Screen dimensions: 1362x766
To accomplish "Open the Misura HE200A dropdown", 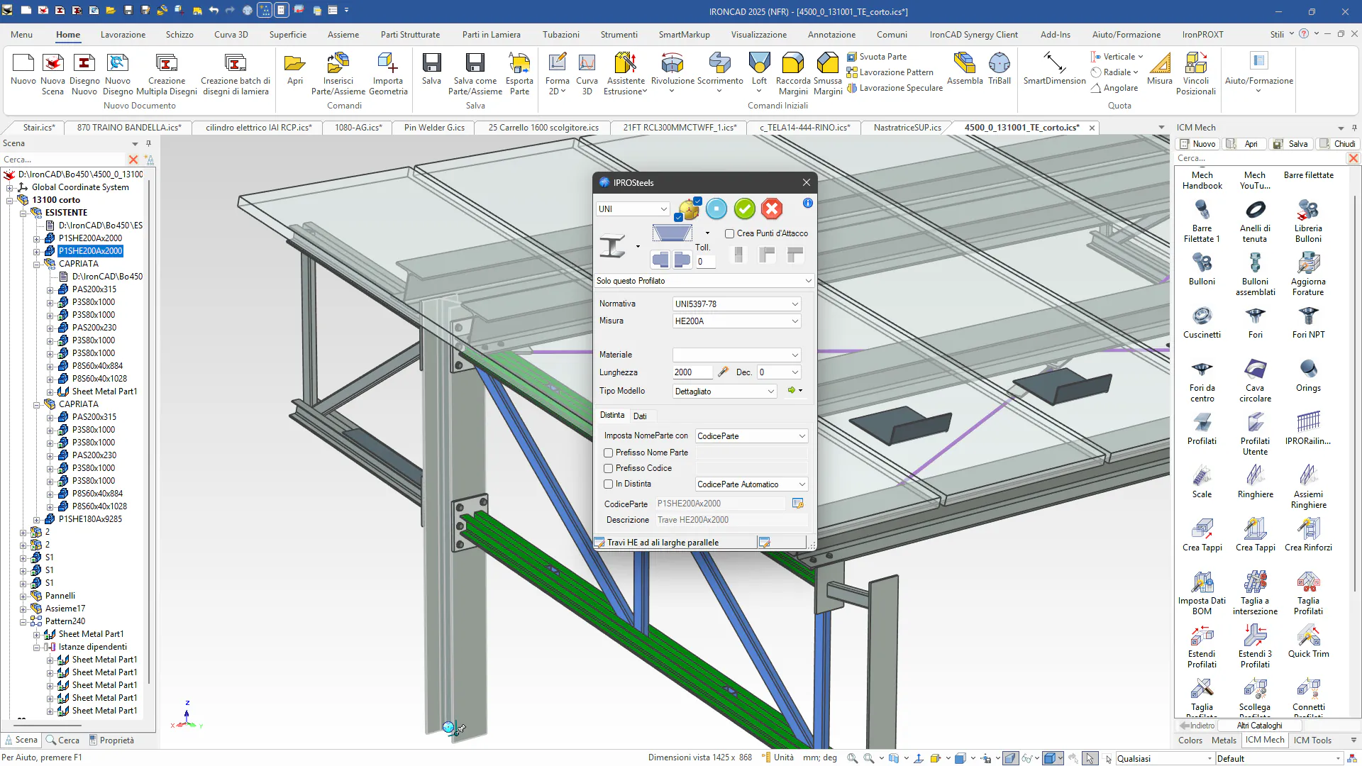I will (794, 321).
